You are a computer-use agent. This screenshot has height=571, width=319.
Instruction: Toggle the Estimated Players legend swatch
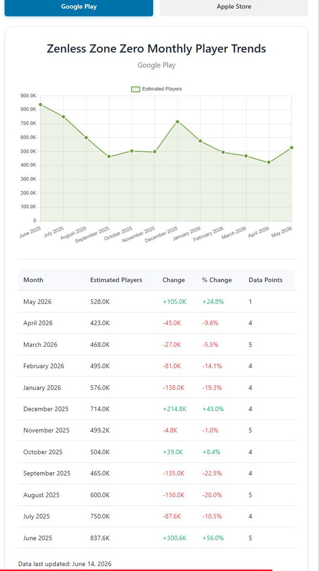point(135,89)
